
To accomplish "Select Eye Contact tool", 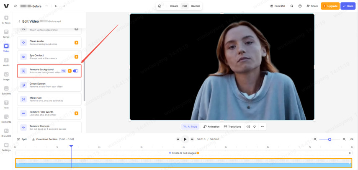I will [x=49, y=57].
